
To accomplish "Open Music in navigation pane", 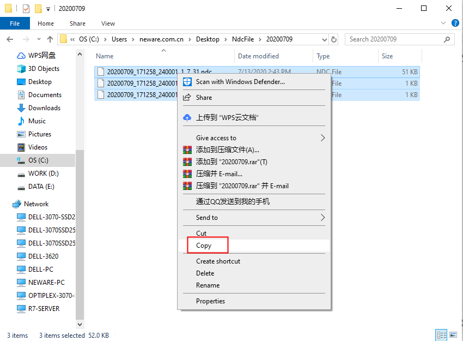I will pyautogui.click(x=37, y=121).
